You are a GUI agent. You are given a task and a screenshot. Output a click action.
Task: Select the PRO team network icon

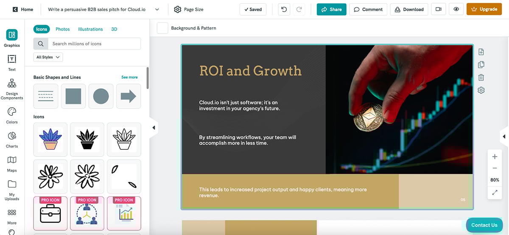[x=87, y=213]
